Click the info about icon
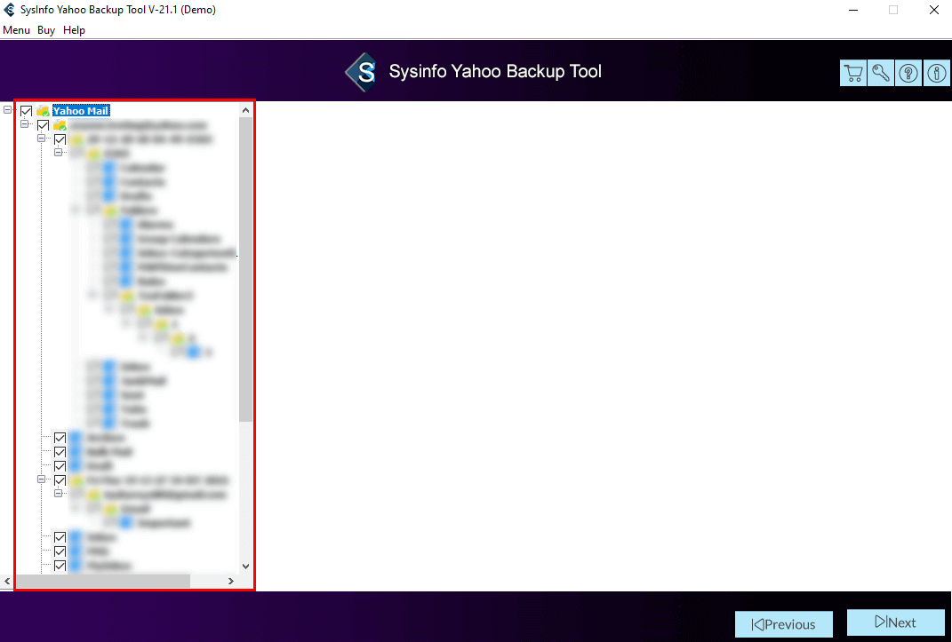 (936, 74)
